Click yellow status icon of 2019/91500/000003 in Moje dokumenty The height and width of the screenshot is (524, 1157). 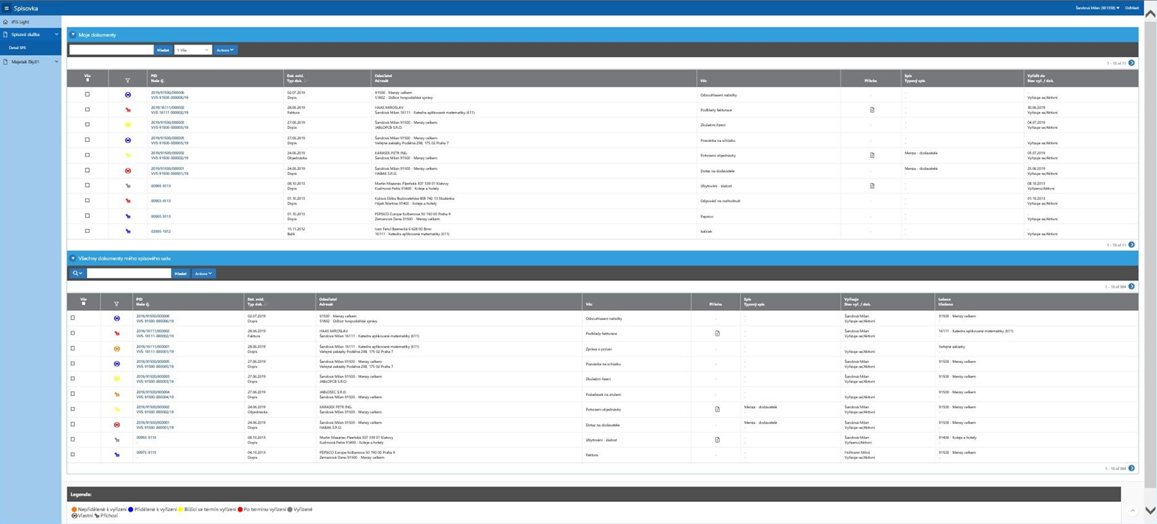click(128, 125)
